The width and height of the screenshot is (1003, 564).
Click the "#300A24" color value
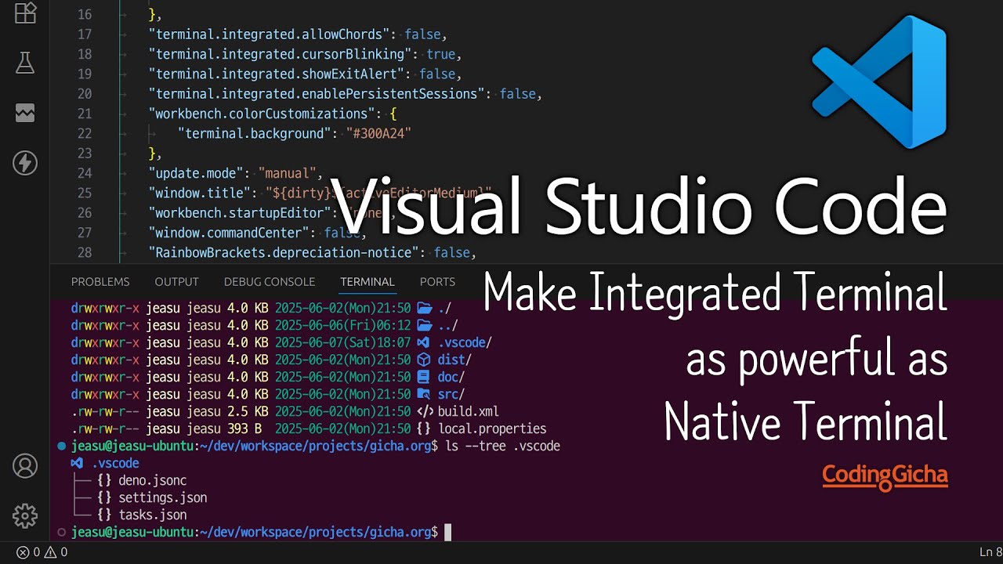pyautogui.click(x=378, y=134)
